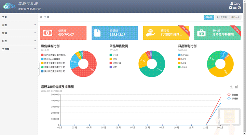Screen dimensions: 246x135
Task: Click the username Gary
Action: [x=237, y=4]
